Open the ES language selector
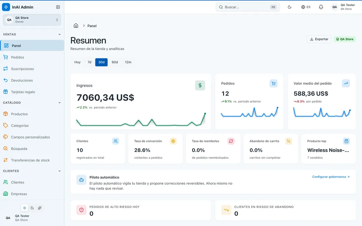 click(x=306, y=7)
